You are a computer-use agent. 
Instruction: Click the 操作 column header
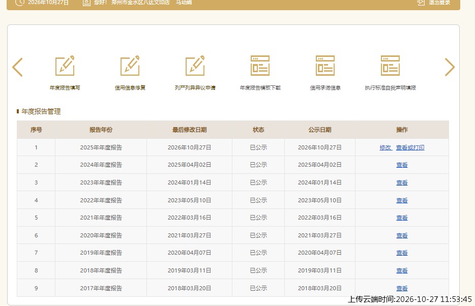(402, 130)
